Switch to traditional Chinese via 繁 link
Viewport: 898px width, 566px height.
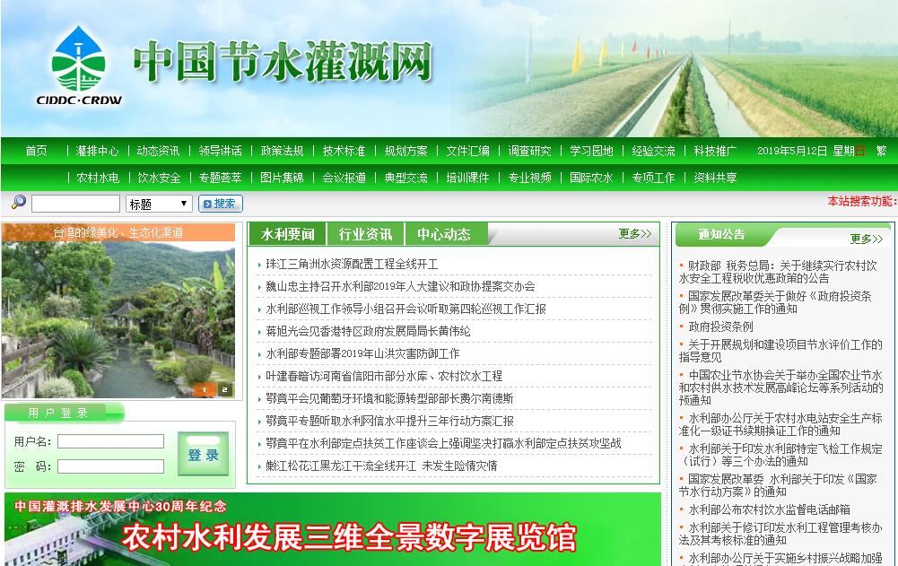[x=881, y=151]
